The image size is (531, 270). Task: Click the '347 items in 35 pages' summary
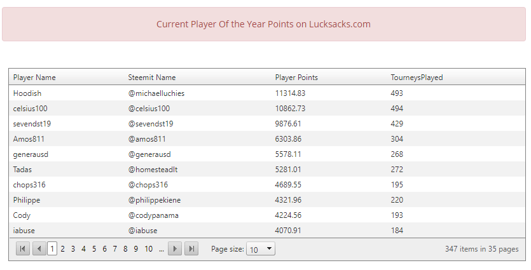(x=481, y=249)
